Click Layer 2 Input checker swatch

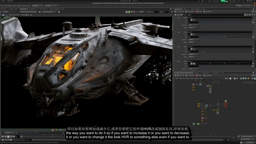(191, 35)
